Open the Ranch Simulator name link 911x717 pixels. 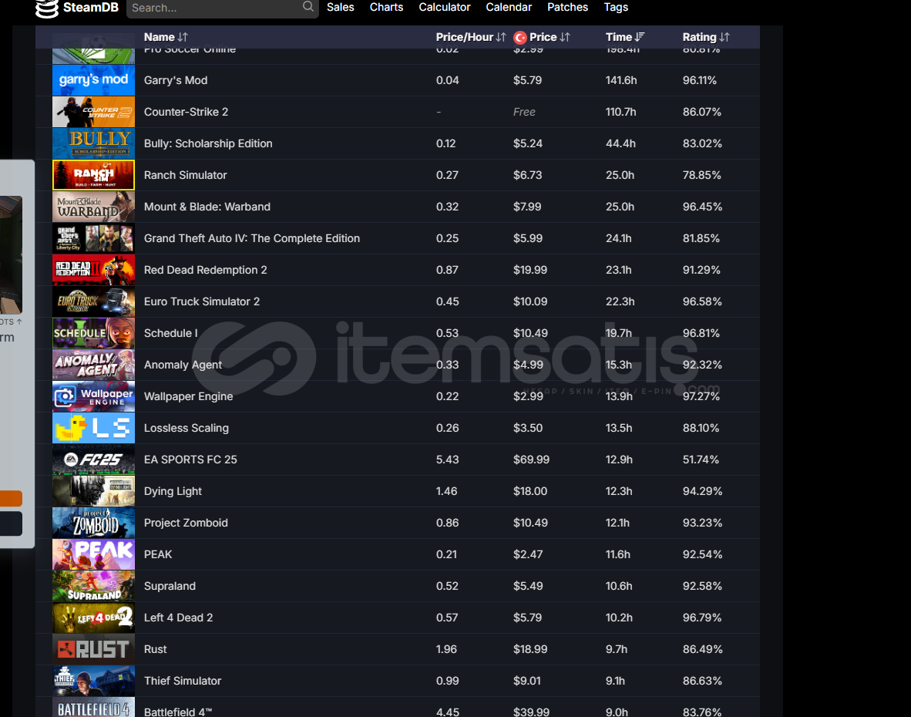click(x=185, y=175)
